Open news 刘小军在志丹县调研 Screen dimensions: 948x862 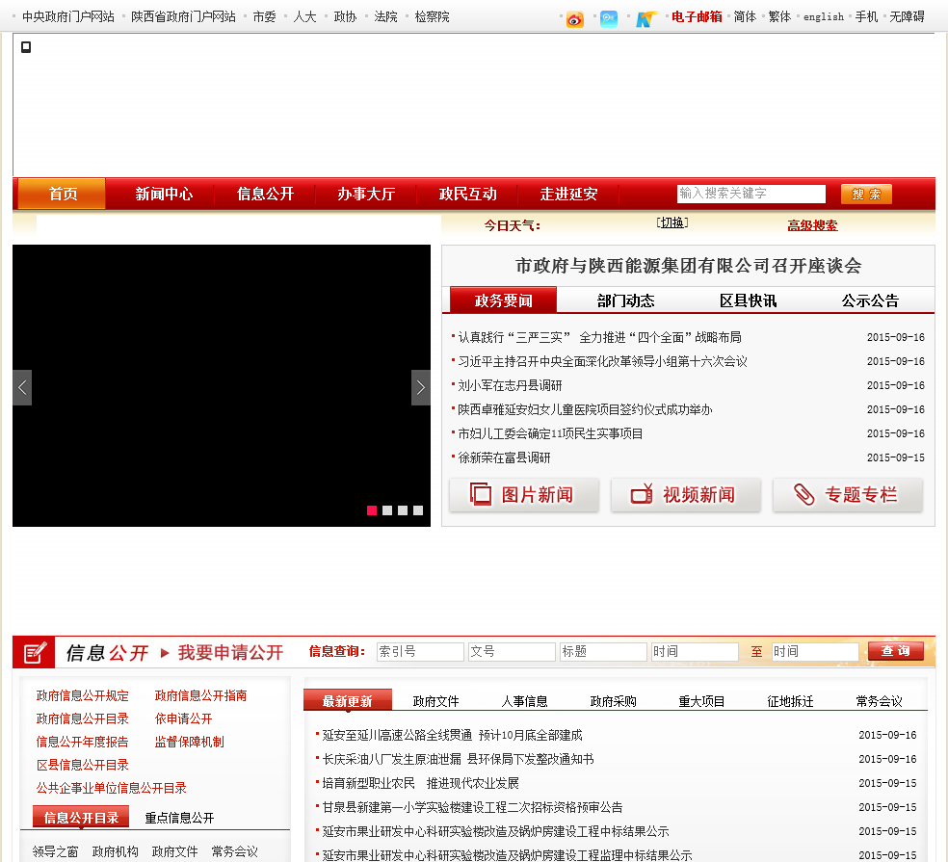[x=510, y=385]
